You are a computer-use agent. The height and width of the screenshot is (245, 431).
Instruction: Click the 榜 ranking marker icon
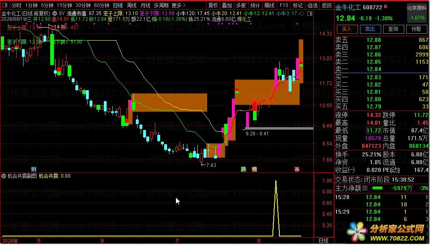click(255, 169)
